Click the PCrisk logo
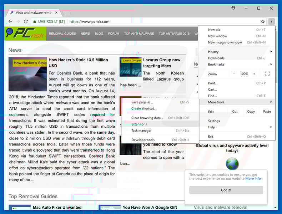282x214 pixels. pyautogui.click(x=25, y=34)
